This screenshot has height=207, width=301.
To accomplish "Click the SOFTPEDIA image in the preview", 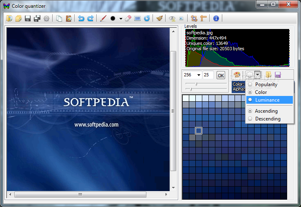I will click(88, 109).
